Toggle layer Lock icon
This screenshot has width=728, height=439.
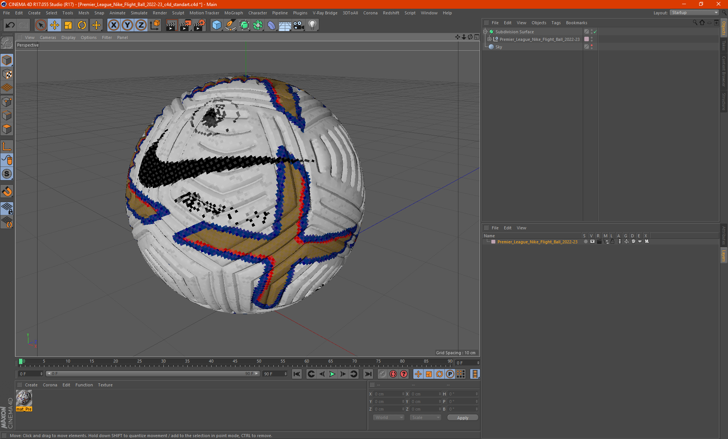click(x=612, y=241)
